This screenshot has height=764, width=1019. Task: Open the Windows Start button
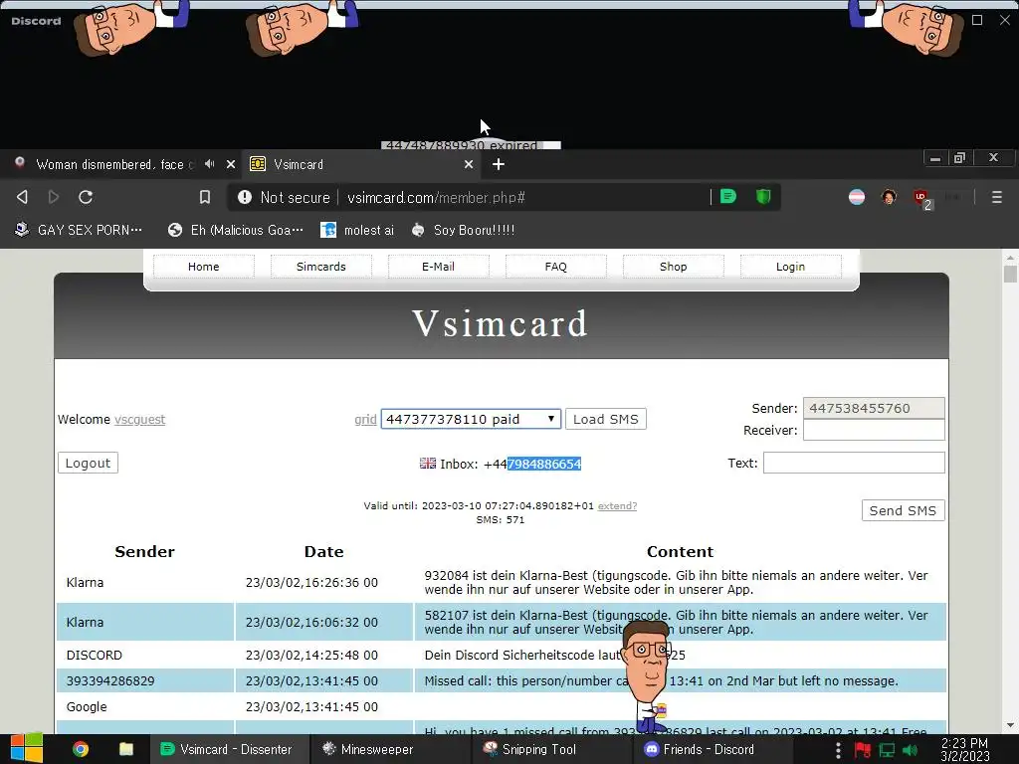tap(27, 749)
